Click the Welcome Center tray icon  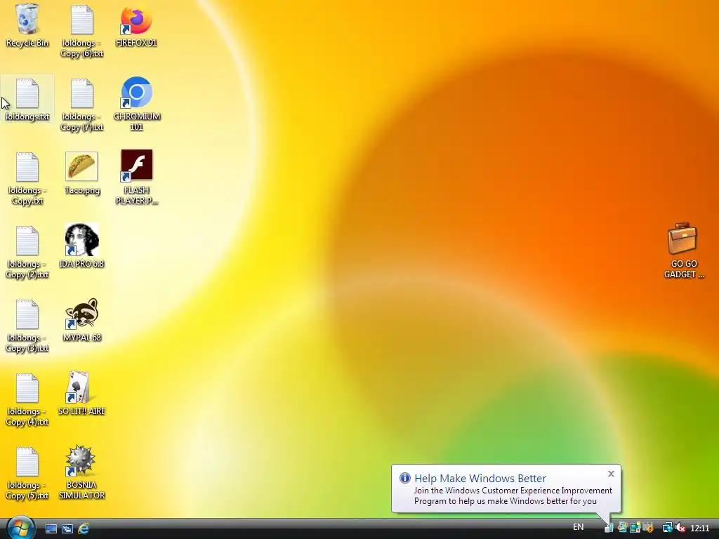622,528
